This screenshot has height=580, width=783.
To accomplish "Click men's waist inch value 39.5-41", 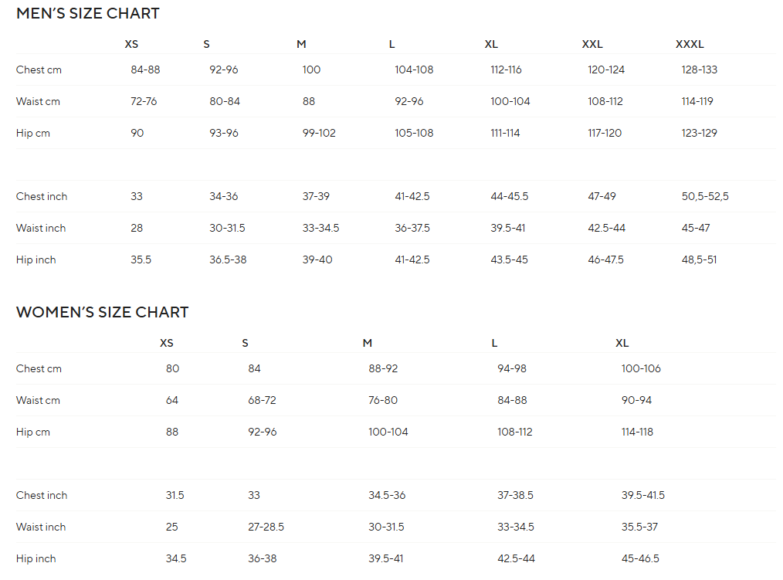I will 508,228.
